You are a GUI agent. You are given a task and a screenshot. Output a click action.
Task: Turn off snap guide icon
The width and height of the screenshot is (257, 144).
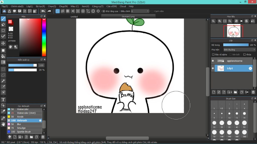(57, 11)
